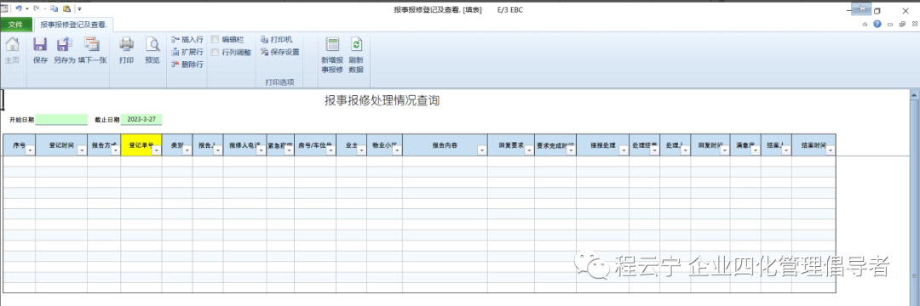The image size is (920, 306).
Task: Open the 紧急程度 column filter dropdown
Action: tap(289, 150)
